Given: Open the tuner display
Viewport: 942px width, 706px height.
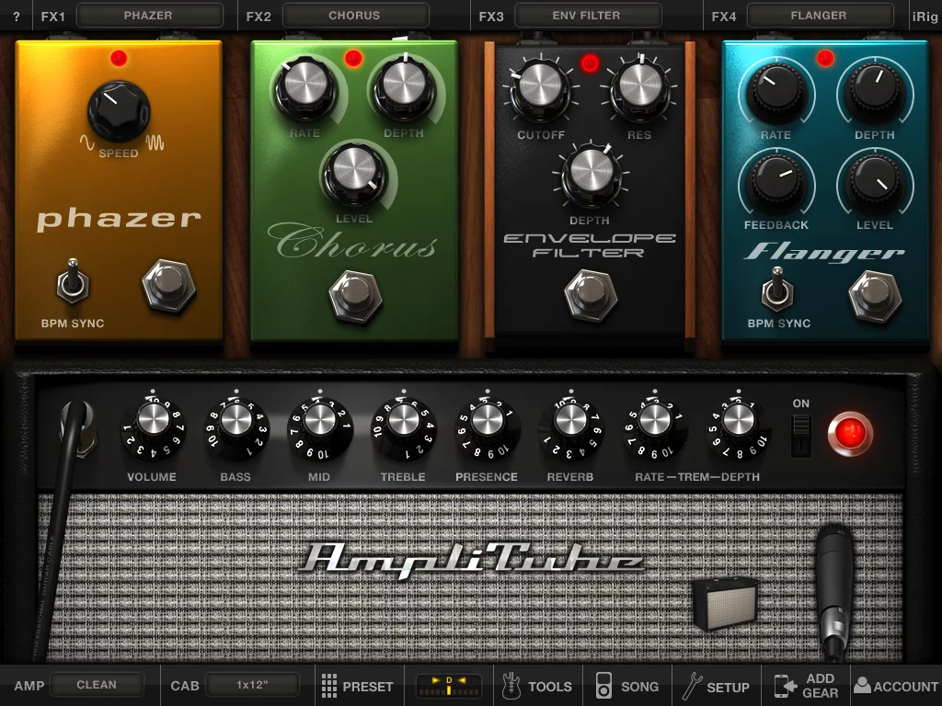Looking at the screenshot, I should 448,686.
